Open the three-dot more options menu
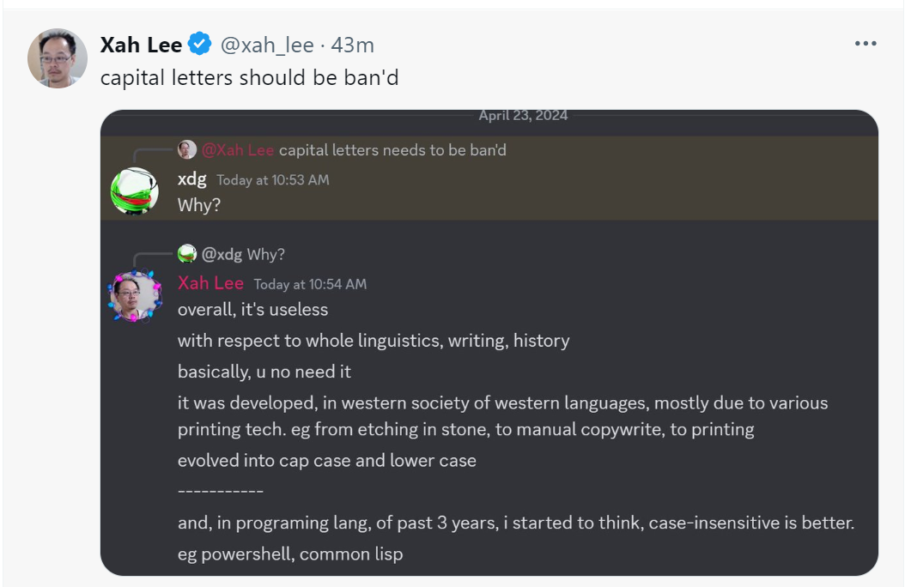905x587 pixels. coord(866,44)
